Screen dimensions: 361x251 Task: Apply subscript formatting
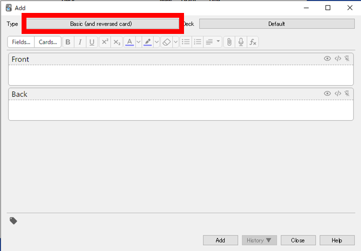[x=117, y=42]
